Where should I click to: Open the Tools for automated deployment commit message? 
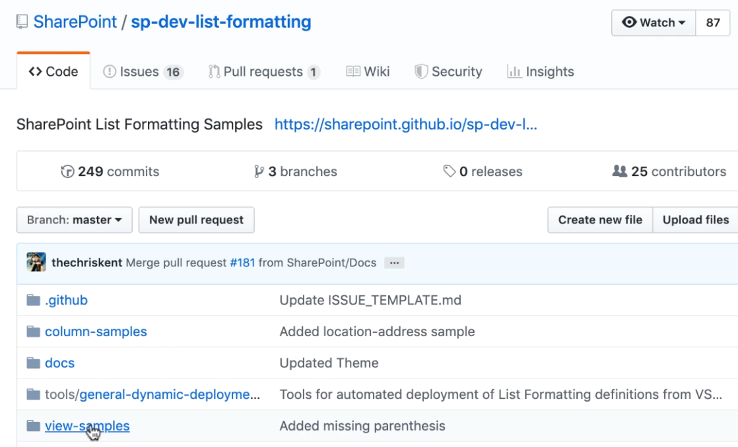click(x=501, y=394)
